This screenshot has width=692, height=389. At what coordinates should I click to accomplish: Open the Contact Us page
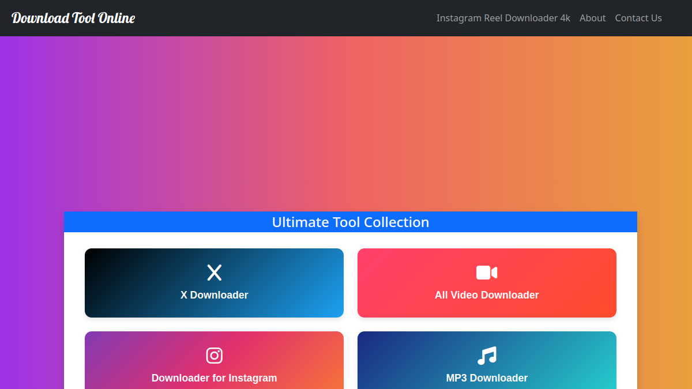pos(638,18)
